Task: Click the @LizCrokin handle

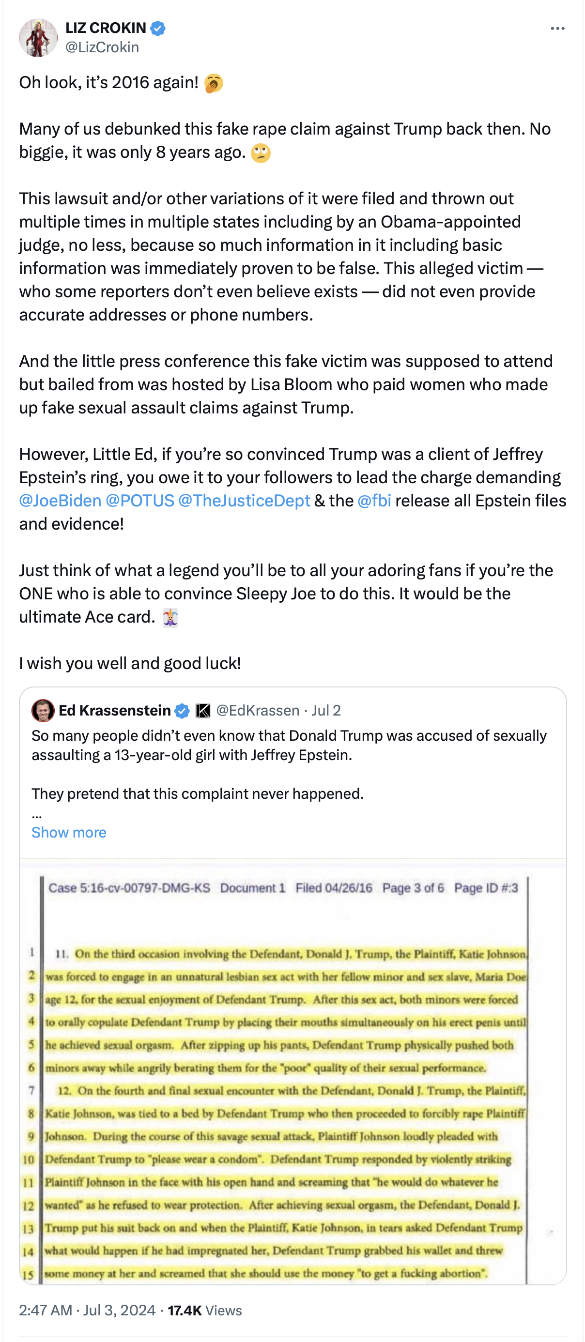Action: [102, 47]
